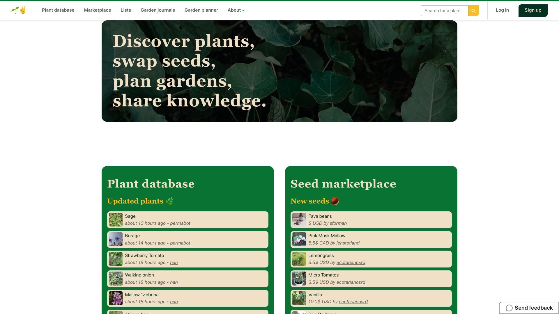
Task: Select the Sage plant name
Action: click(130, 216)
